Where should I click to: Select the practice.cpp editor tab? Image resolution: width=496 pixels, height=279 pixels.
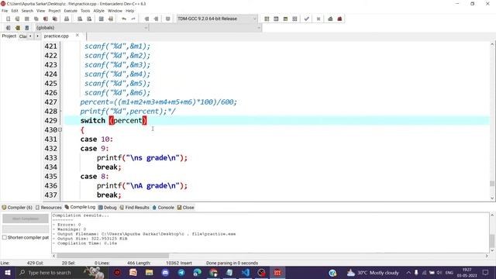(x=57, y=36)
